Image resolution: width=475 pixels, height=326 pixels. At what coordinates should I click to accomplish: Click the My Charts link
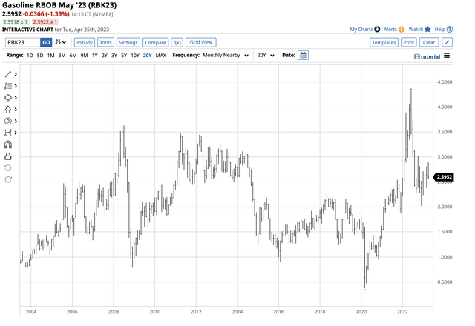361,30
